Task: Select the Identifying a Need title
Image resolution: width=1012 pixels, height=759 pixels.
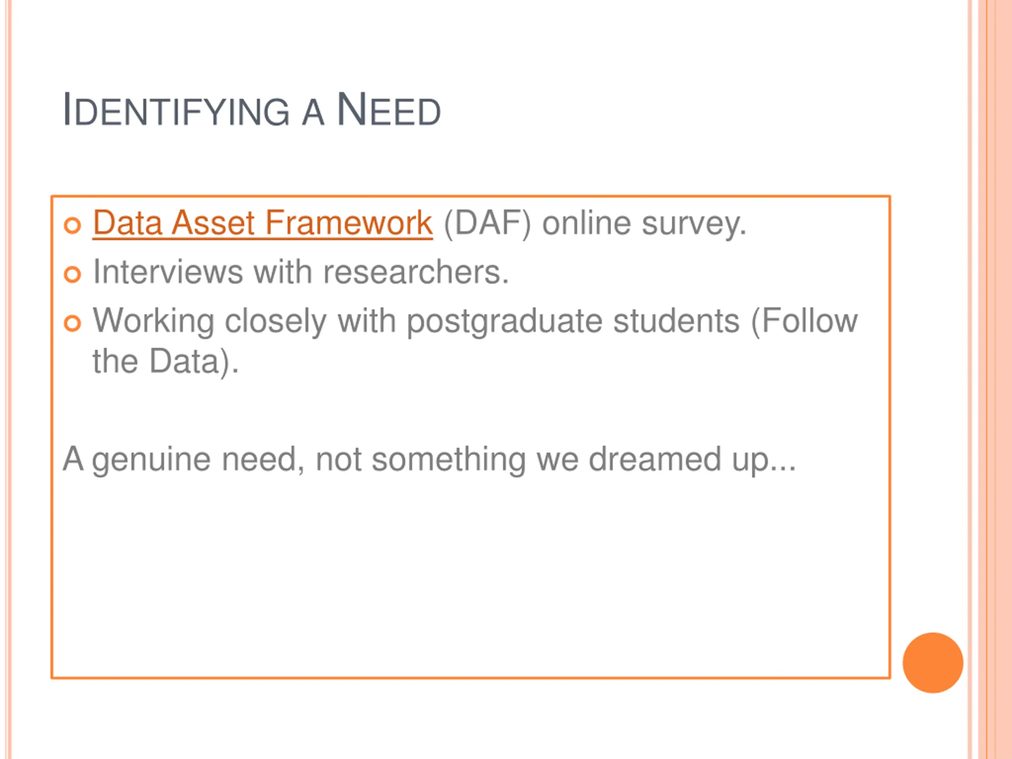Action: click(251, 110)
